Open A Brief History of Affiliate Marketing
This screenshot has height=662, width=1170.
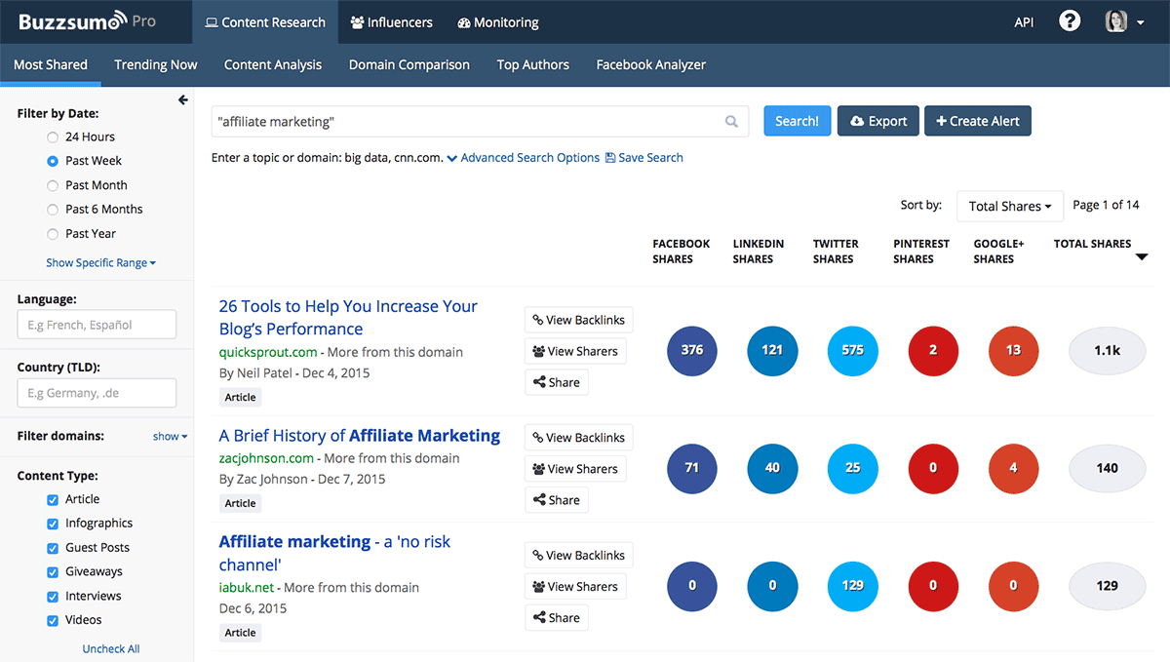(360, 436)
